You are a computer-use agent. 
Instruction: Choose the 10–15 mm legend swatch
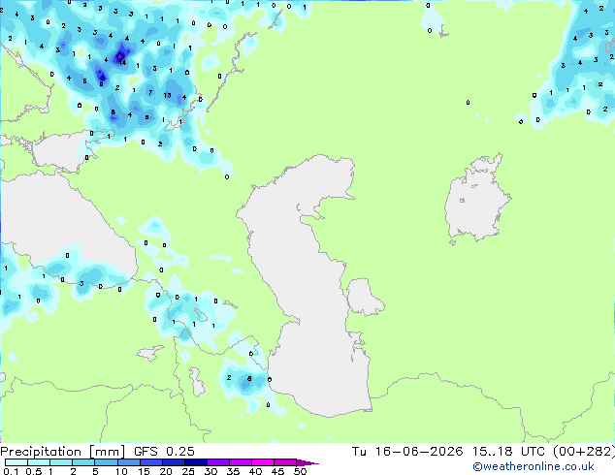[x=128, y=462]
